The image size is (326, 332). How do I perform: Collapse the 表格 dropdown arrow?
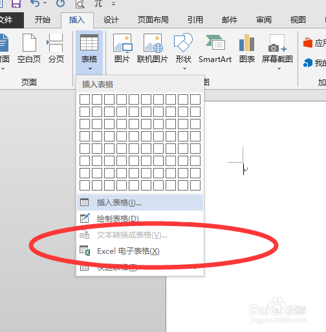90,69
